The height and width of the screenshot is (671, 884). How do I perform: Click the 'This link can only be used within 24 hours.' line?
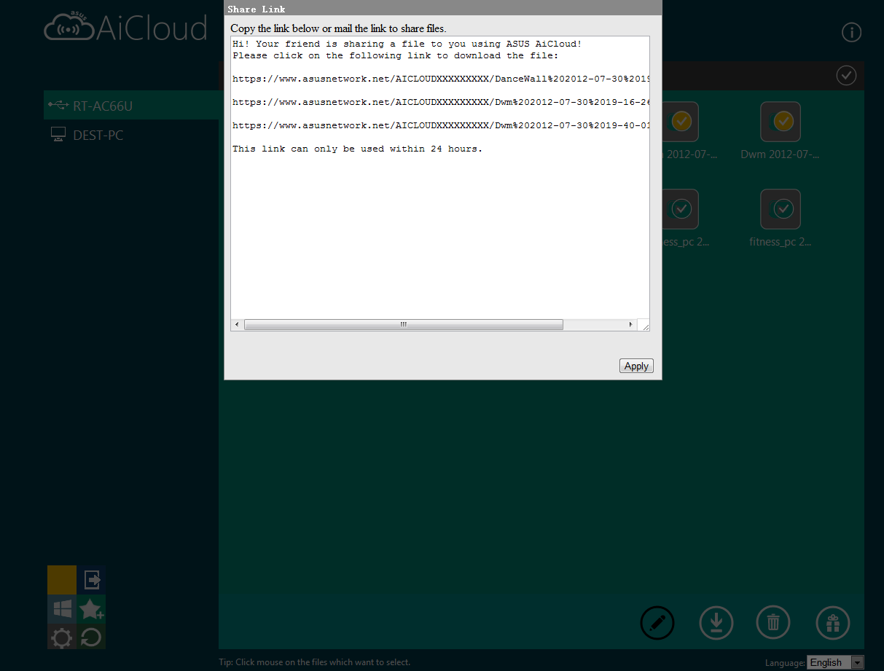(358, 149)
